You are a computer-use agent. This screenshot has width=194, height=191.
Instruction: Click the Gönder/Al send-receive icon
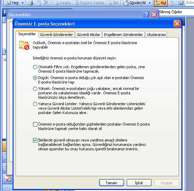pos(125,3)
